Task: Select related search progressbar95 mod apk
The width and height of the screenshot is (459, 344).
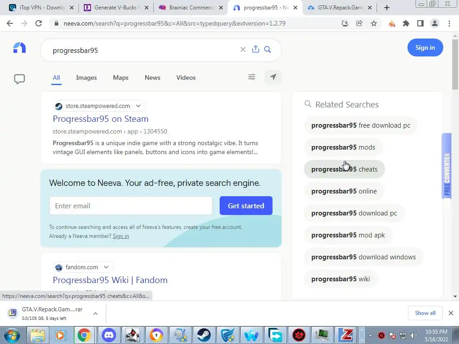Action: coord(348,235)
